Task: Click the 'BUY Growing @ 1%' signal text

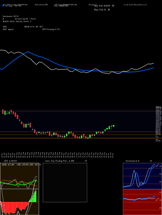Action: click(51, 29)
